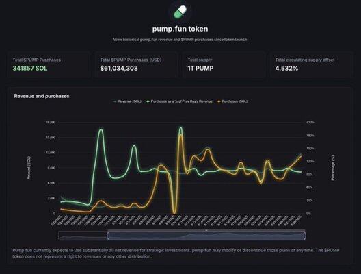Click the "Amount (SOL)" left axis title

29,168
